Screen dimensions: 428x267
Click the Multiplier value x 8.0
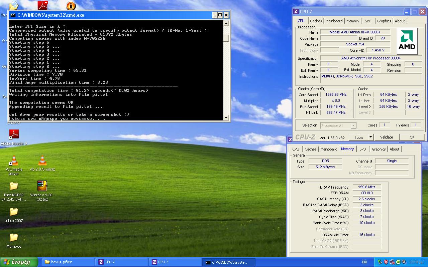tap(335, 101)
